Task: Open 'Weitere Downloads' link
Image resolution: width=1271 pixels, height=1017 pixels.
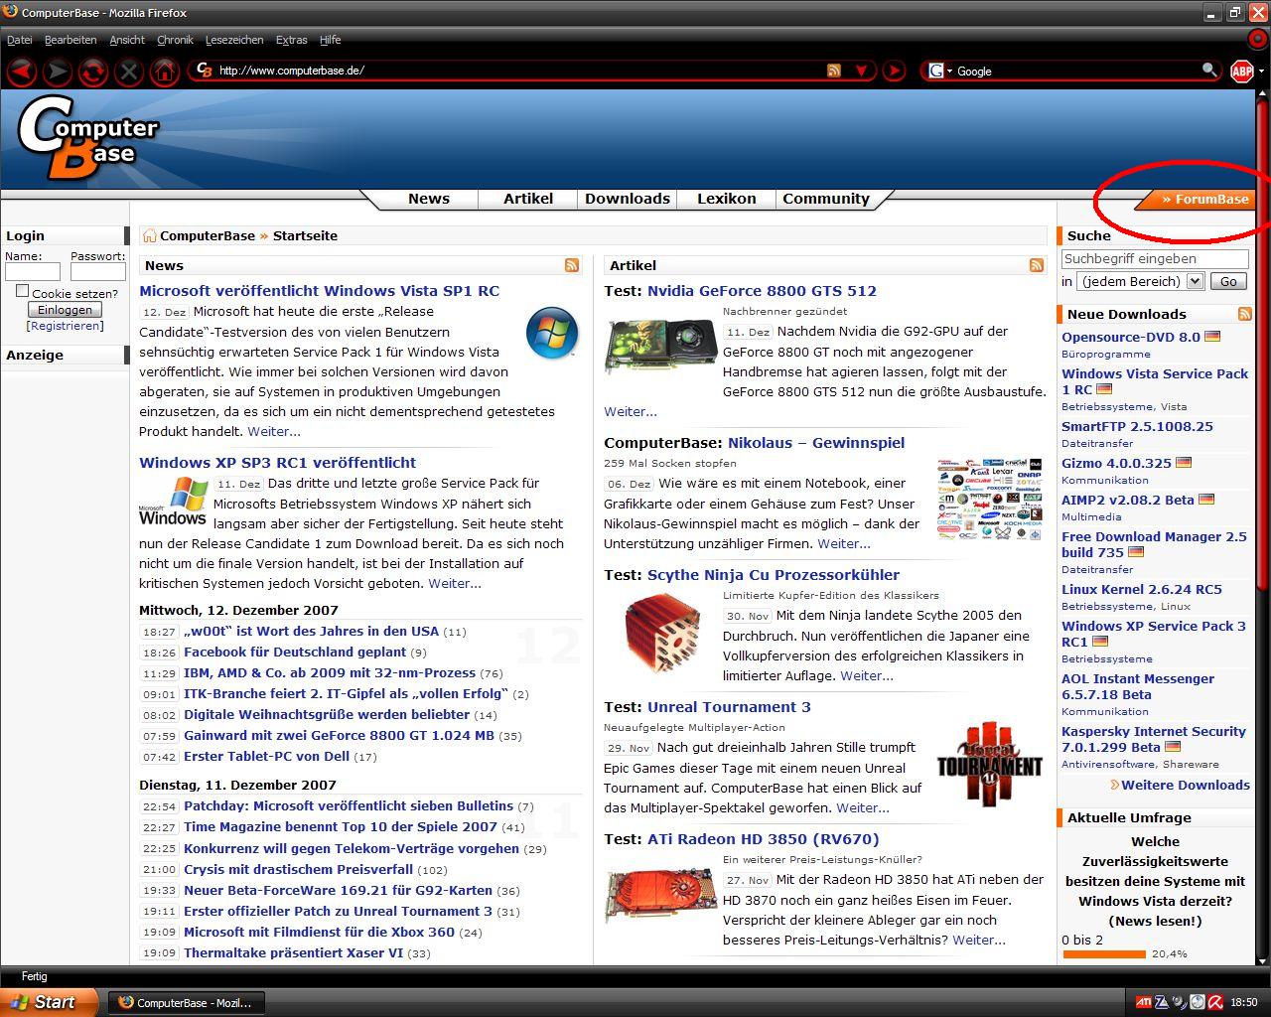Action: point(1186,785)
